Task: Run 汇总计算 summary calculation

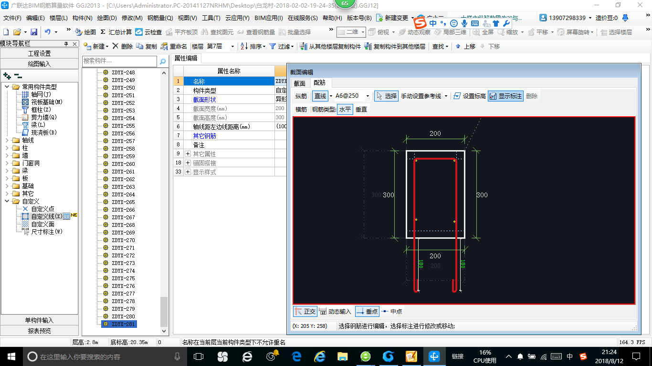Action: coord(116,32)
